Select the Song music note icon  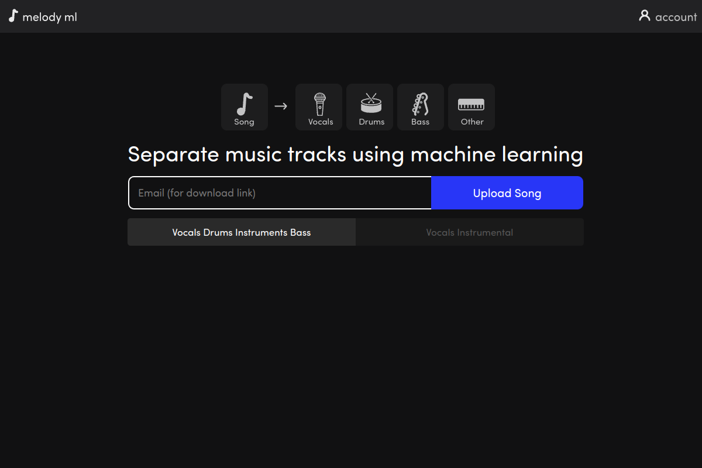245,104
